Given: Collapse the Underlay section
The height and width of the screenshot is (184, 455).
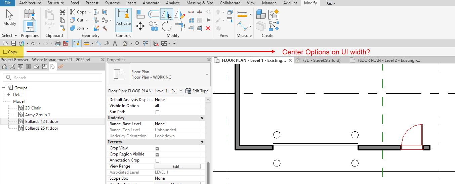Looking at the screenshot, I should 202,118.
